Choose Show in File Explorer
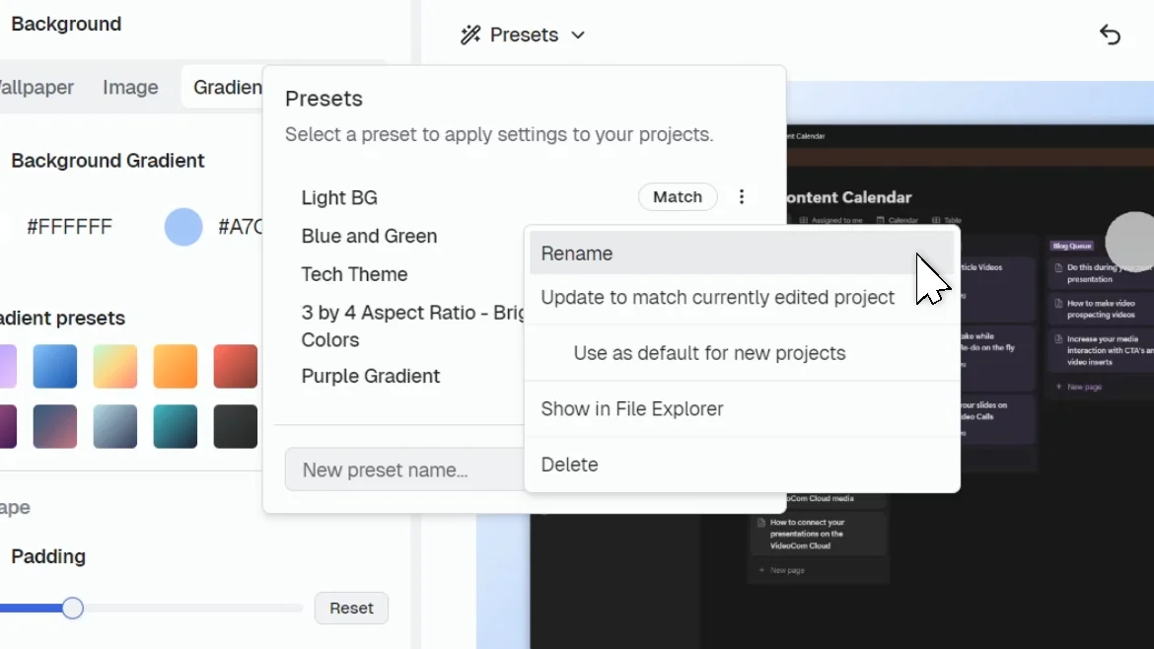The height and width of the screenshot is (649, 1154). click(x=631, y=408)
